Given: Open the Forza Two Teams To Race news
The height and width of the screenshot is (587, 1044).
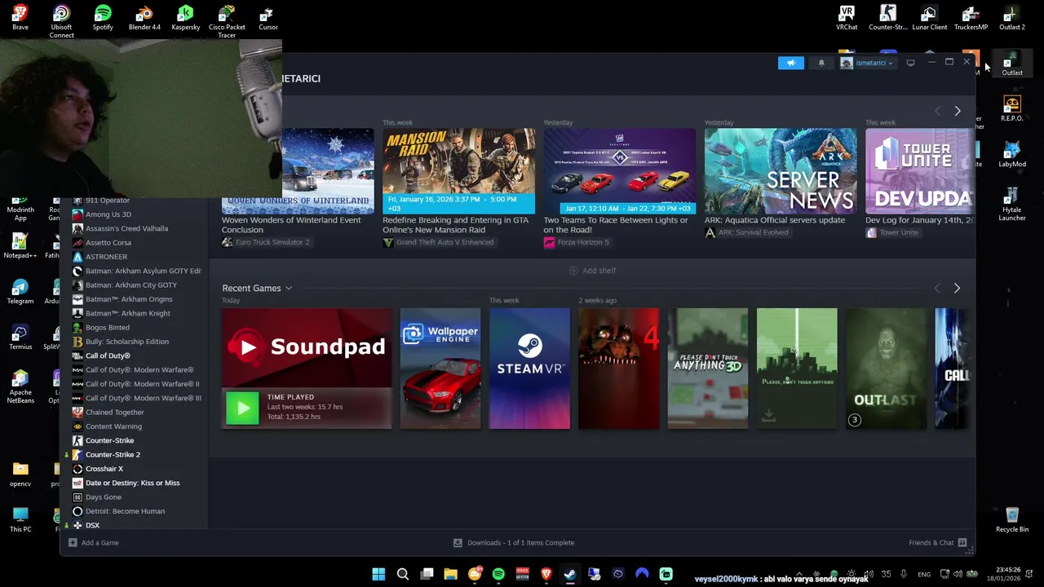Looking at the screenshot, I should (x=620, y=171).
